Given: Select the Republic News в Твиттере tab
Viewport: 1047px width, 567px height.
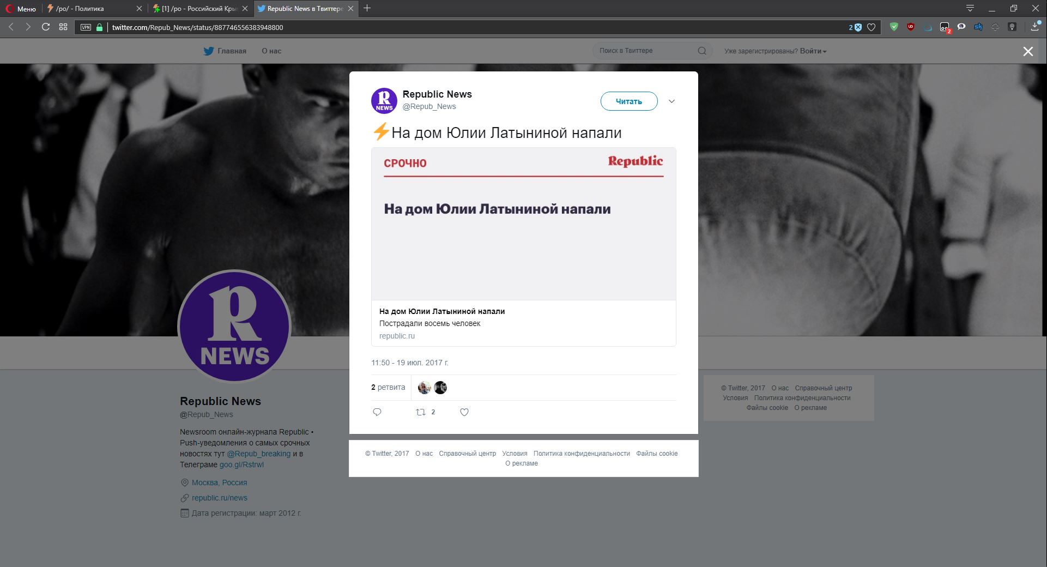Looking at the screenshot, I should pos(306,9).
